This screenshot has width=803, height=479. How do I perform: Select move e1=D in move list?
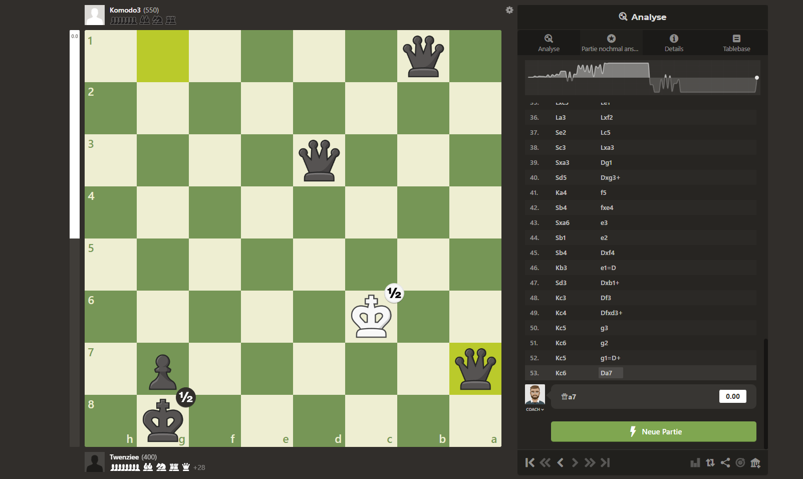click(608, 268)
